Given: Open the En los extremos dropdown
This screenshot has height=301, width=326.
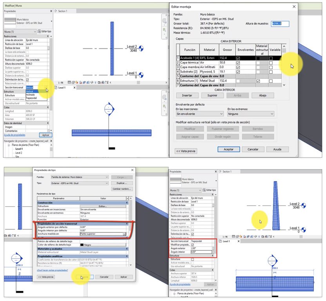Looking at the screenshot, I should 250,114.
